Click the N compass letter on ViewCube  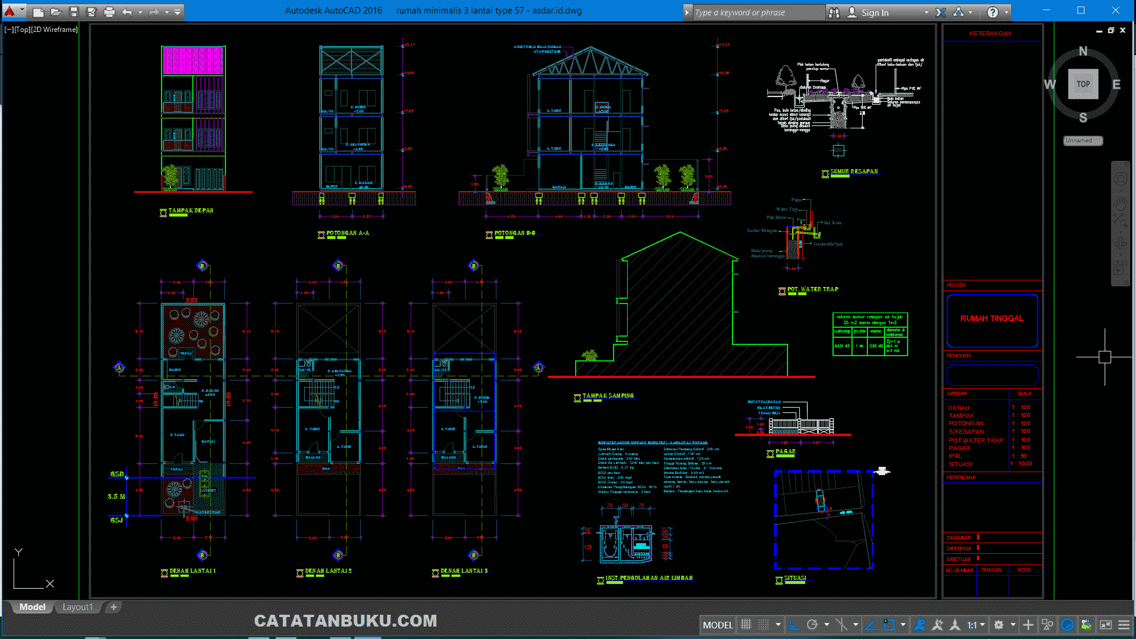(1083, 51)
